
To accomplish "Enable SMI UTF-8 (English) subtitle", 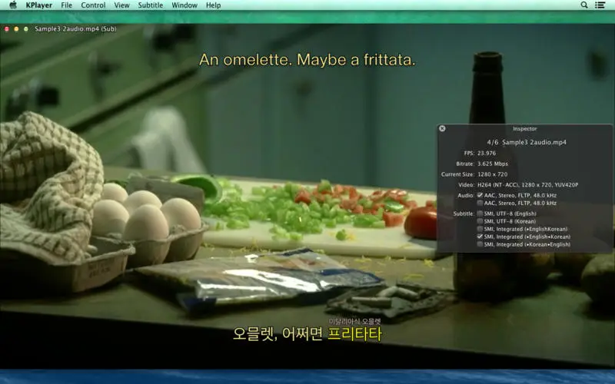I will pyautogui.click(x=480, y=214).
